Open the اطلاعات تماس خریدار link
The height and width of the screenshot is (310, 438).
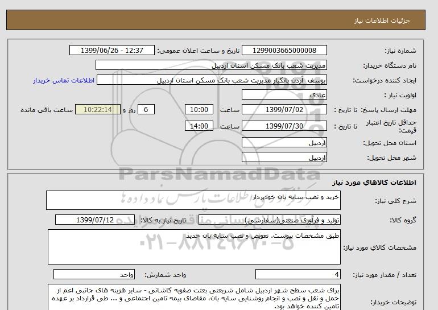coord(64,80)
